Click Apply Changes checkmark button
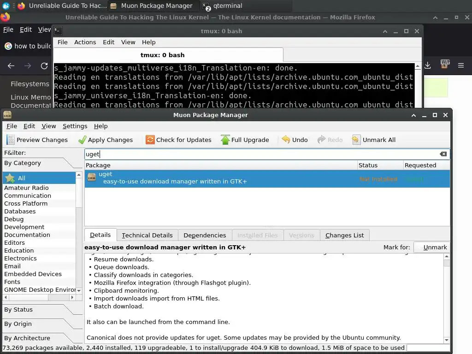The height and width of the screenshot is (354, 472). click(x=106, y=140)
